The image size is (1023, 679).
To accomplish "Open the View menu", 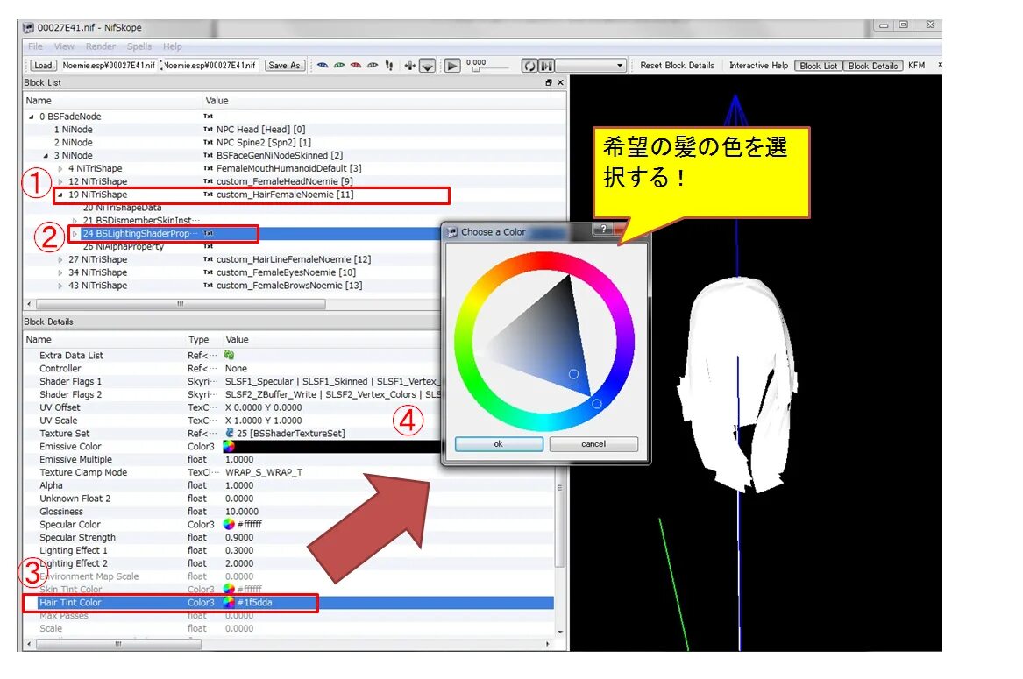I will coord(64,46).
